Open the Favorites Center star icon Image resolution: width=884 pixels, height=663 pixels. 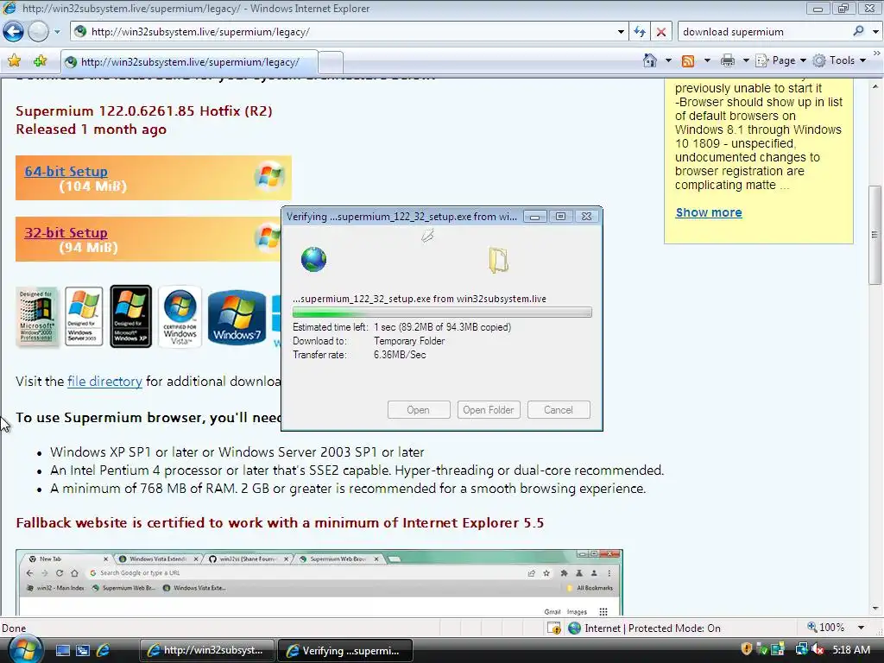click(14, 61)
